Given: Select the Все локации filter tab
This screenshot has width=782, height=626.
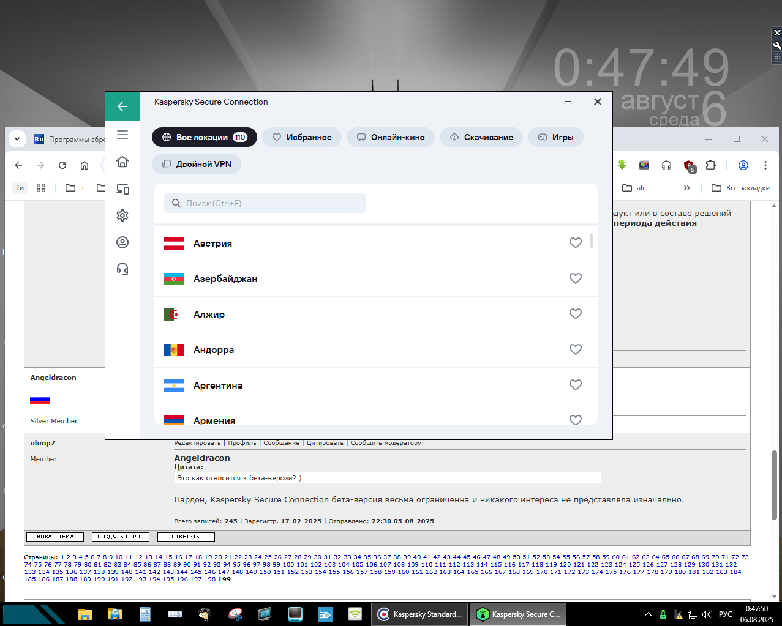Looking at the screenshot, I should (x=205, y=137).
